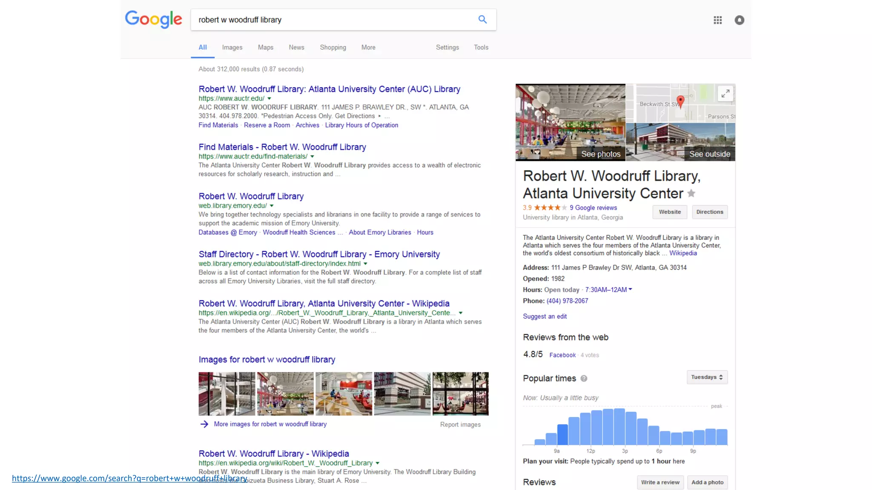This screenshot has height=490, width=872.
Task: Click the map thumbnail showing Beckwith St SW
Action: point(680,103)
